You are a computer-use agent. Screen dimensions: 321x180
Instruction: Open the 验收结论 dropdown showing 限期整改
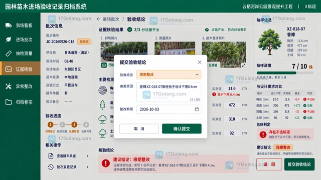tap(169, 74)
